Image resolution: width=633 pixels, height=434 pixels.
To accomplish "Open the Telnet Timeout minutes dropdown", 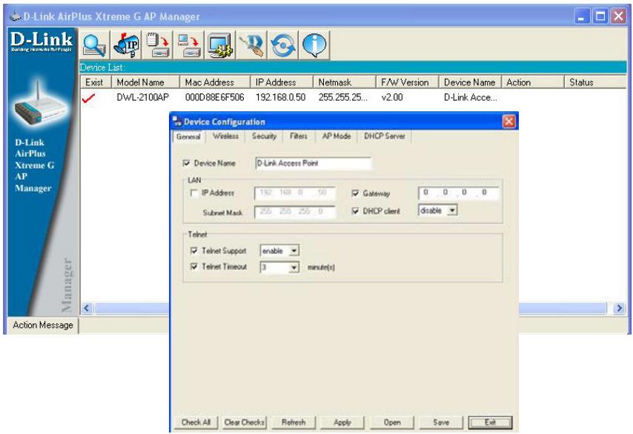I will click(x=294, y=267).
